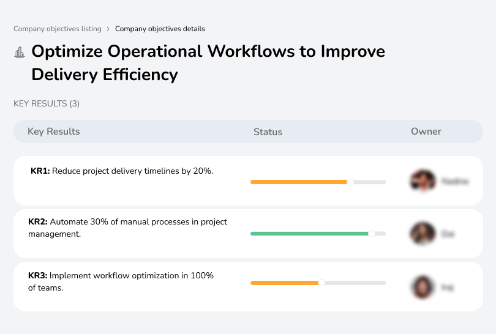The height and width of the screenshot is (334, 496).
Task: Click the KR2 owner avatar
Action: point(423,234)
